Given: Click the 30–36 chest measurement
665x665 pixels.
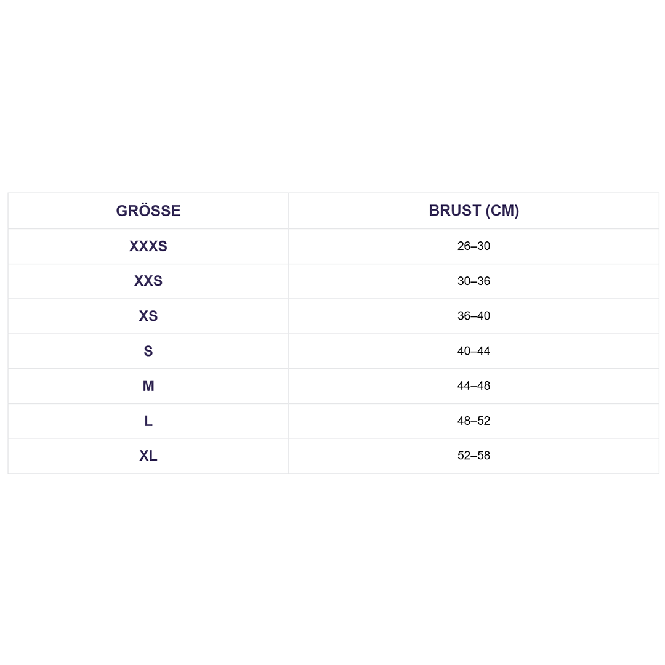Looking at the screenshot, I should tap(474, 281).
